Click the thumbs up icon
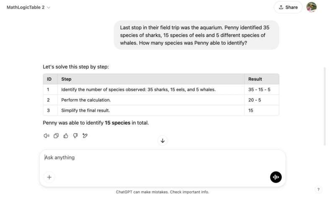Viewport: 335px width, 206px height. tap(66, 135)
